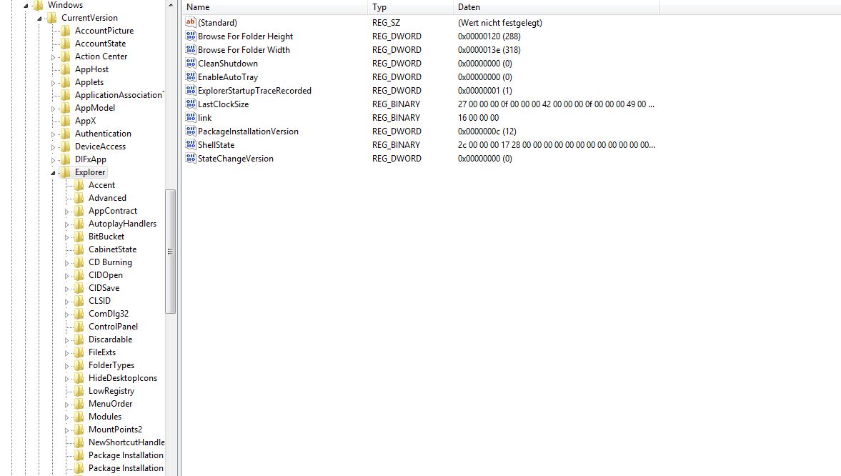The image size is (841, 476).
Task: Expand the AppContract subkey
Action: click(66, 212)
